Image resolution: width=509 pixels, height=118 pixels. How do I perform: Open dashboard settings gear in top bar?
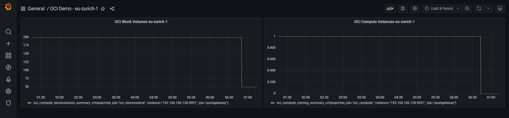tap(415, 8)
